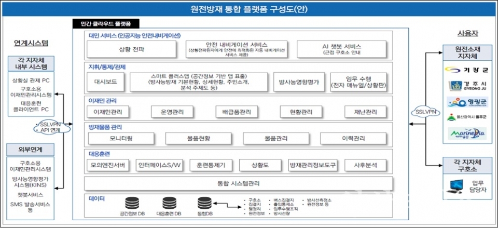Click the 연계시스템 heading
This screenshot has width=498, height=228.
click(31, 43)
